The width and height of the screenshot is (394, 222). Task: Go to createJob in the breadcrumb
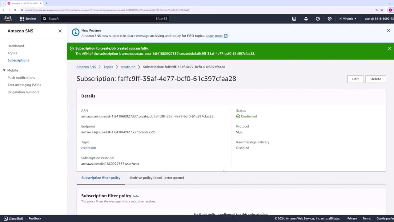click(x=128, y=67)
